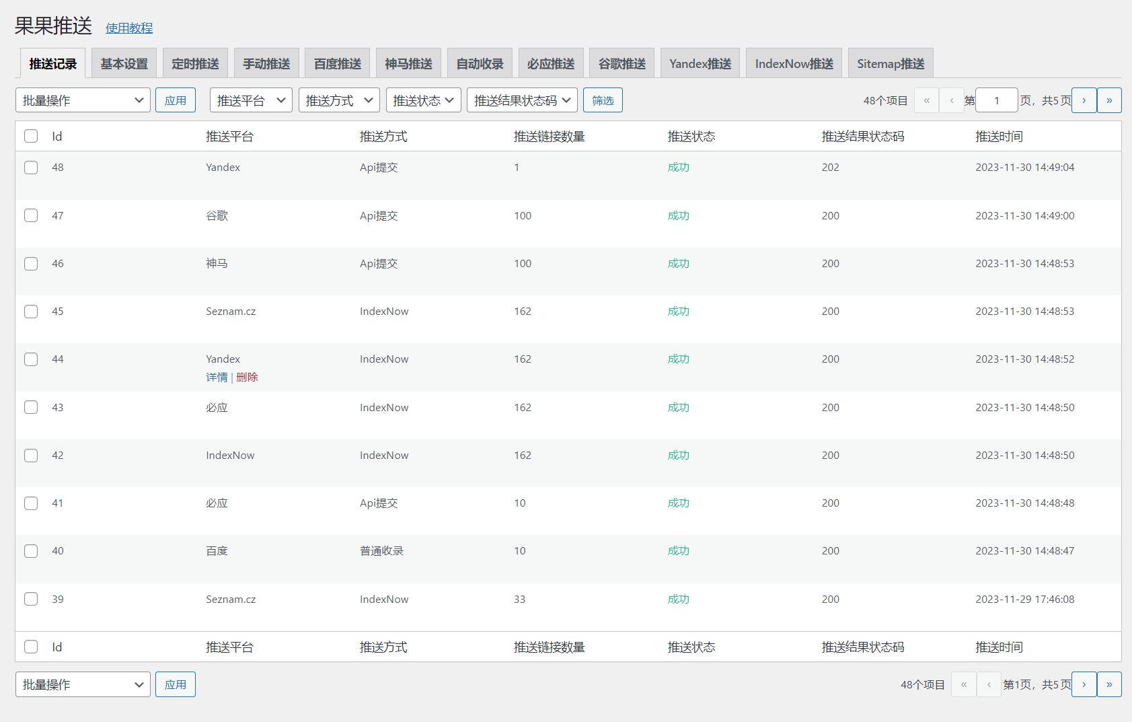The height and width of the screenshot is (722, 1132).
Task: Click the top 应用 button
Action: (176, 100)
